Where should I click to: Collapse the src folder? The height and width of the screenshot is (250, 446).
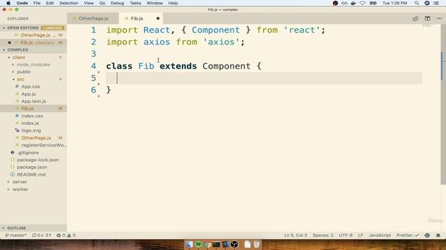click(x=20, y=79)
